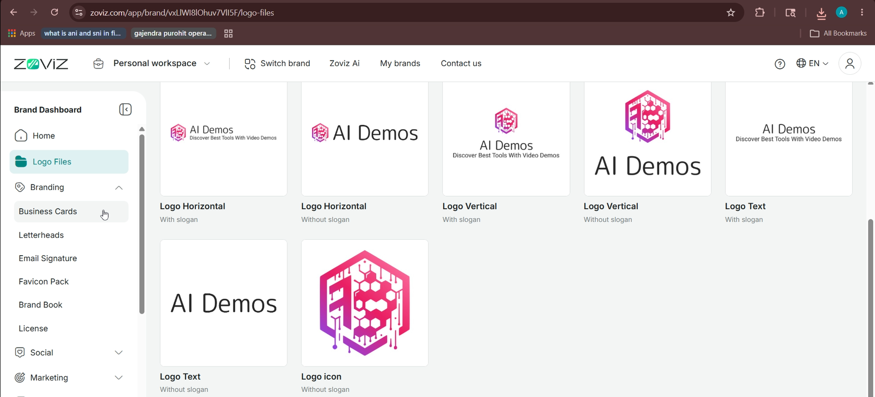875x397 pixels.
Task: Click the browser back arrow
Action: tap(14, 13)
